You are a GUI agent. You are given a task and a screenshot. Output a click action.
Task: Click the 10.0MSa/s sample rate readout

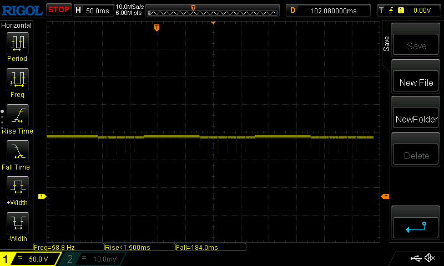click(x=130, y=7)
